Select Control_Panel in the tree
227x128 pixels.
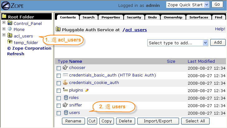pos(28,23)
